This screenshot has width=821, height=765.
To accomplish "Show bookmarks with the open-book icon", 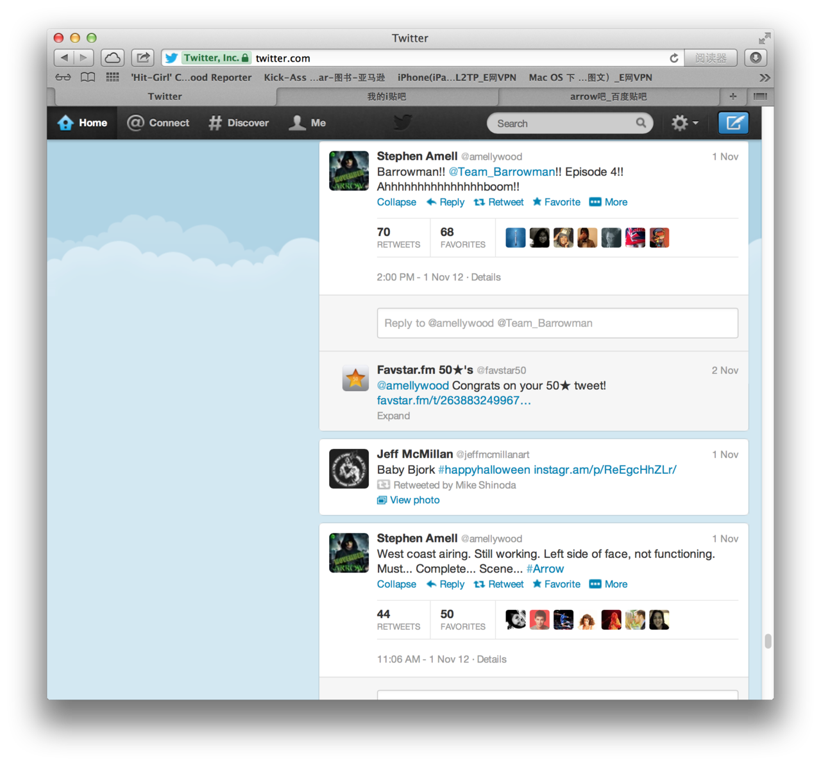I will pos(88,78).
